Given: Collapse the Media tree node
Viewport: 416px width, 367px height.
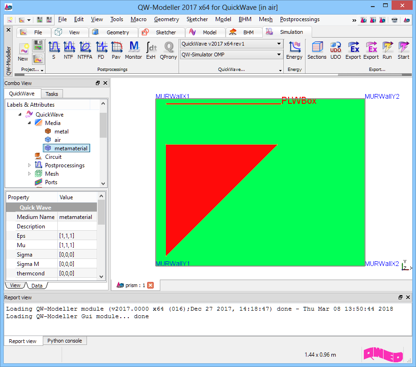Looking at the screenshot, I should [x=30, y=123].
